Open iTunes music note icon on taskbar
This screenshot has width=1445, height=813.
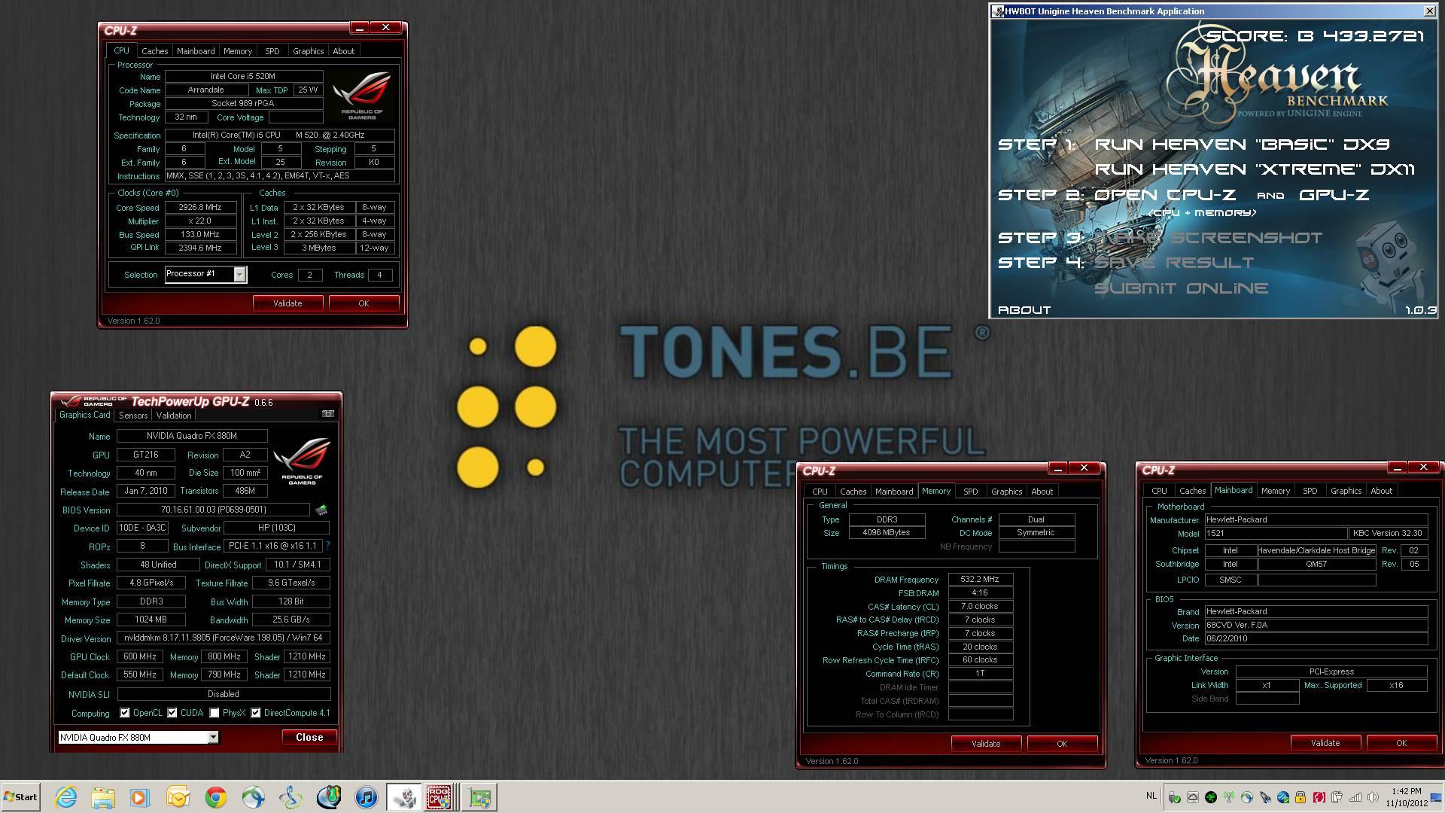(367, 797)
